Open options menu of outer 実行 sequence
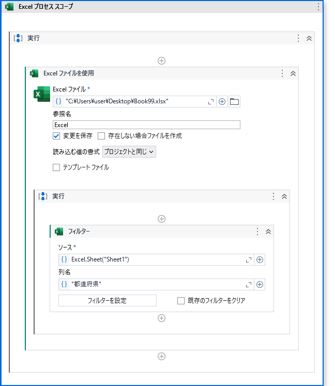335x386 pixels. click(x=298, y=38)
